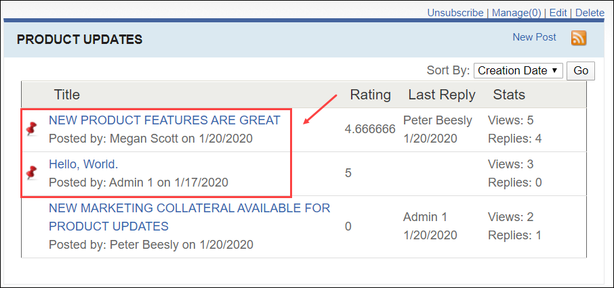Click the Last Reply column header

click(441, 95)
